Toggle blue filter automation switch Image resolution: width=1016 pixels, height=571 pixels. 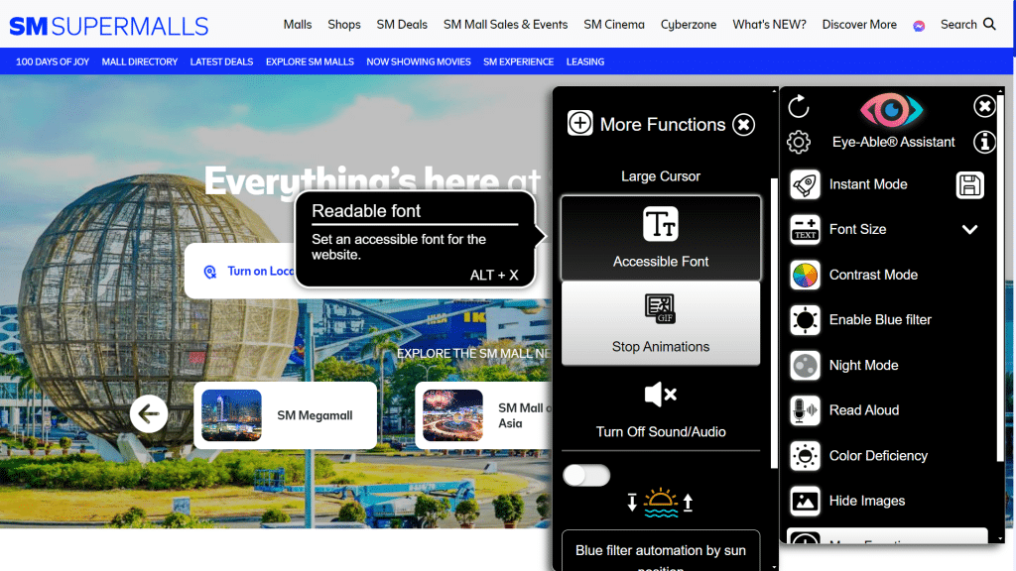[x=586, y=476]
